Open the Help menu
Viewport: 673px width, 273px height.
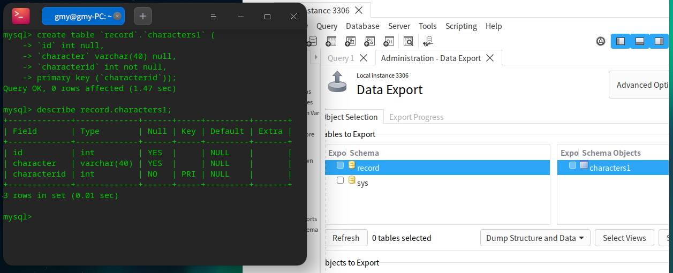(x=494, y=26)
